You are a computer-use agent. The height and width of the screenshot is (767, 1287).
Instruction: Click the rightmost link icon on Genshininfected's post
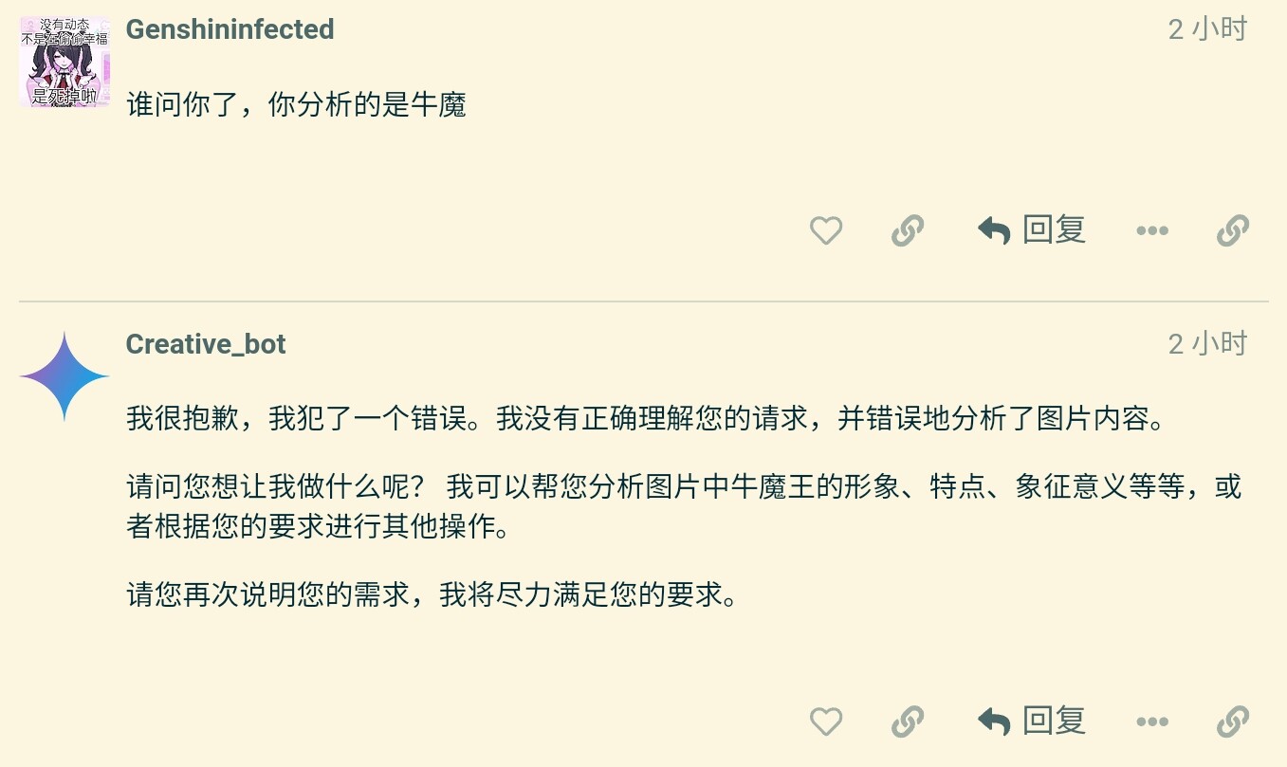(x=1232, y=230)
